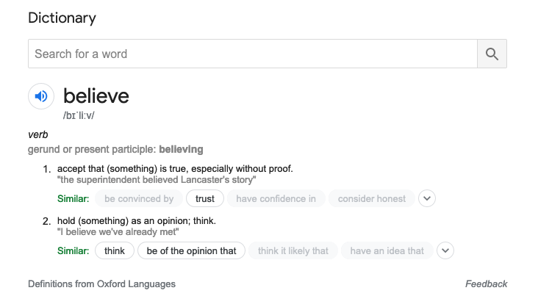
Task: Pick the "consider honest" synonym chip
Action: coord(371,198)
